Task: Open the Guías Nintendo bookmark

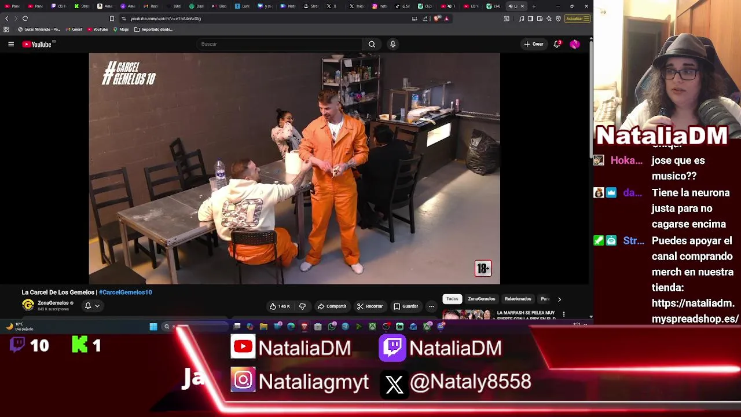Action: 39,30
